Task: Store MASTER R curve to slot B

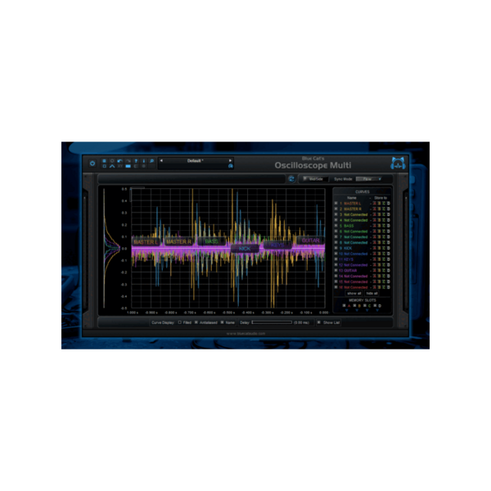Action: (379, 209)
